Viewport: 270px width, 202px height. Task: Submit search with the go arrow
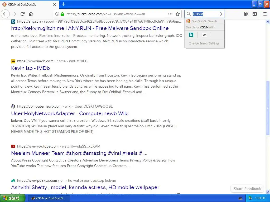(220, 14)
